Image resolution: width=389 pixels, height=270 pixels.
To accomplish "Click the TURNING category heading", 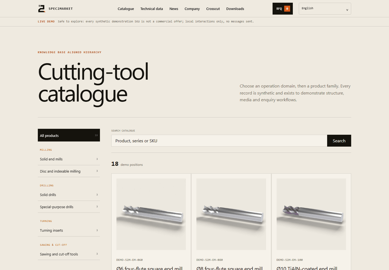I will pos(46,221).
